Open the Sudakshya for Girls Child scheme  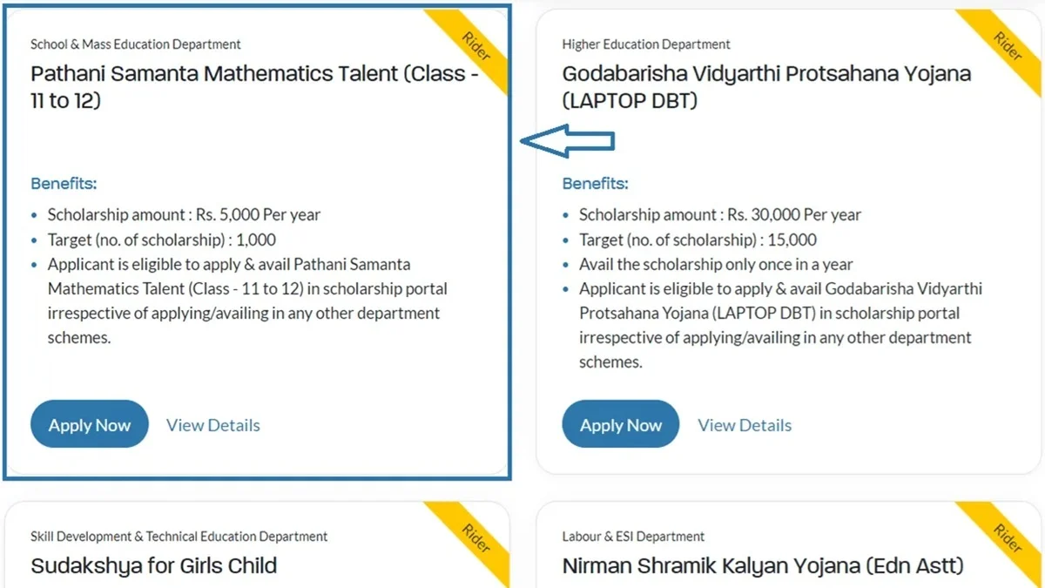[x=155, y=565]
